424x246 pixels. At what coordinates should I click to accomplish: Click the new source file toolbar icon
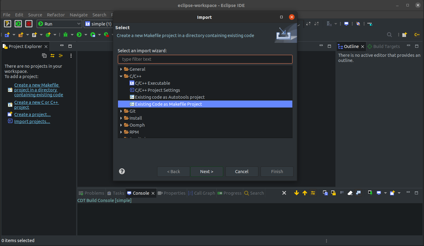(x=34, y=35)
